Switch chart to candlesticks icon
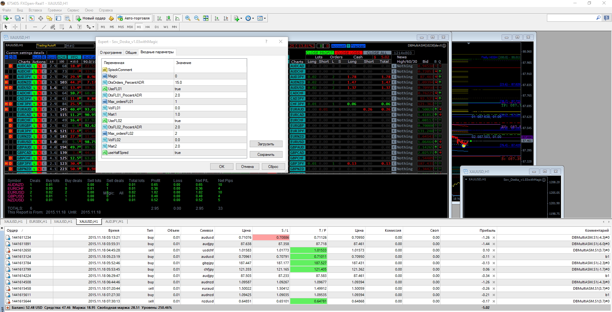 click(x=168, y=18)
